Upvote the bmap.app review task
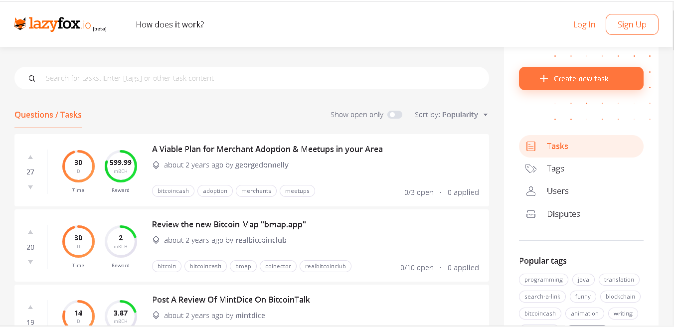 pyautogui.click(x=30, y=232)
